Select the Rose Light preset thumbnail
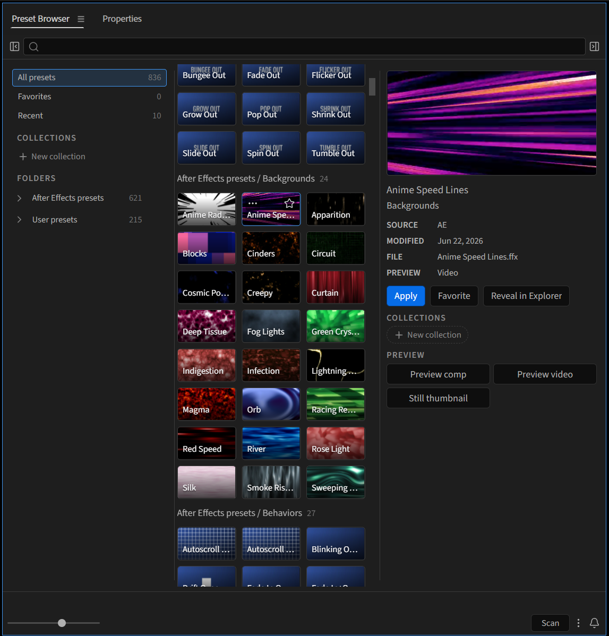Screen dimensions: 609x636 coord(336,443)
